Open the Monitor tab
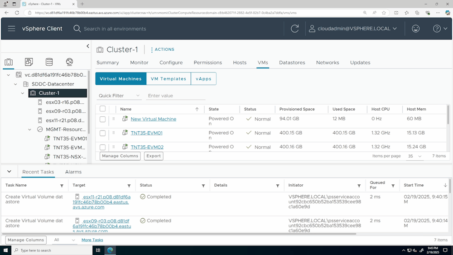This screenshot has width=453, height=255. click(x=139, y=63)
